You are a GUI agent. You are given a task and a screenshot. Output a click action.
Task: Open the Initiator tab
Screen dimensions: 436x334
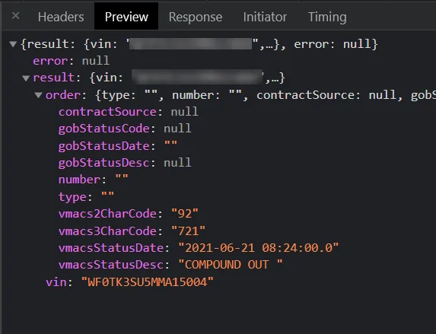(265, 17)
